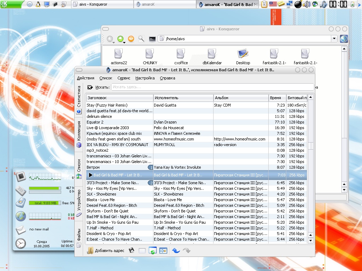Toggle repeat playlist icon with green arrows
Viewport: 362px width, 271px height.
click(x=153, y=251)
